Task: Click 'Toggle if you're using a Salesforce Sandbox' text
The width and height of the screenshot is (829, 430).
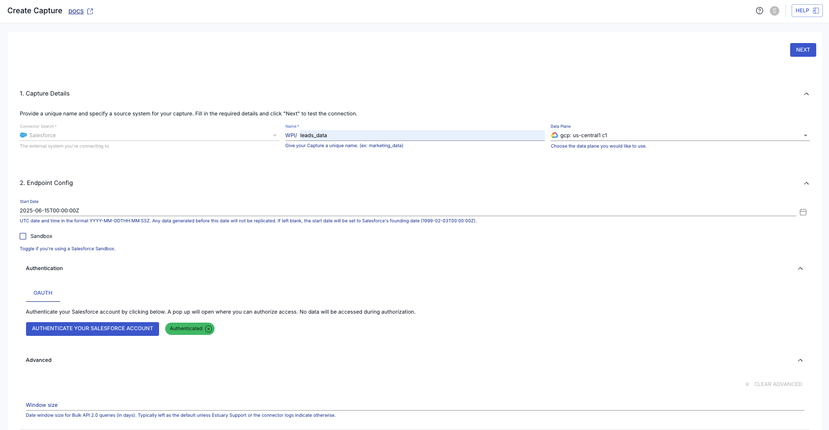Action: [x=68, y=249]
